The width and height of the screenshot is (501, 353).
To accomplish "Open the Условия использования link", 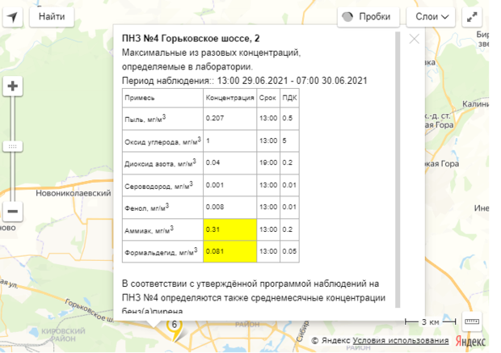I will coord(400,341).
